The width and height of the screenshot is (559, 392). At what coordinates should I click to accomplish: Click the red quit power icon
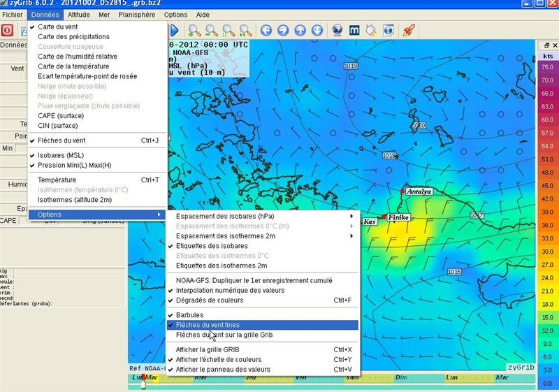(7, 30)
